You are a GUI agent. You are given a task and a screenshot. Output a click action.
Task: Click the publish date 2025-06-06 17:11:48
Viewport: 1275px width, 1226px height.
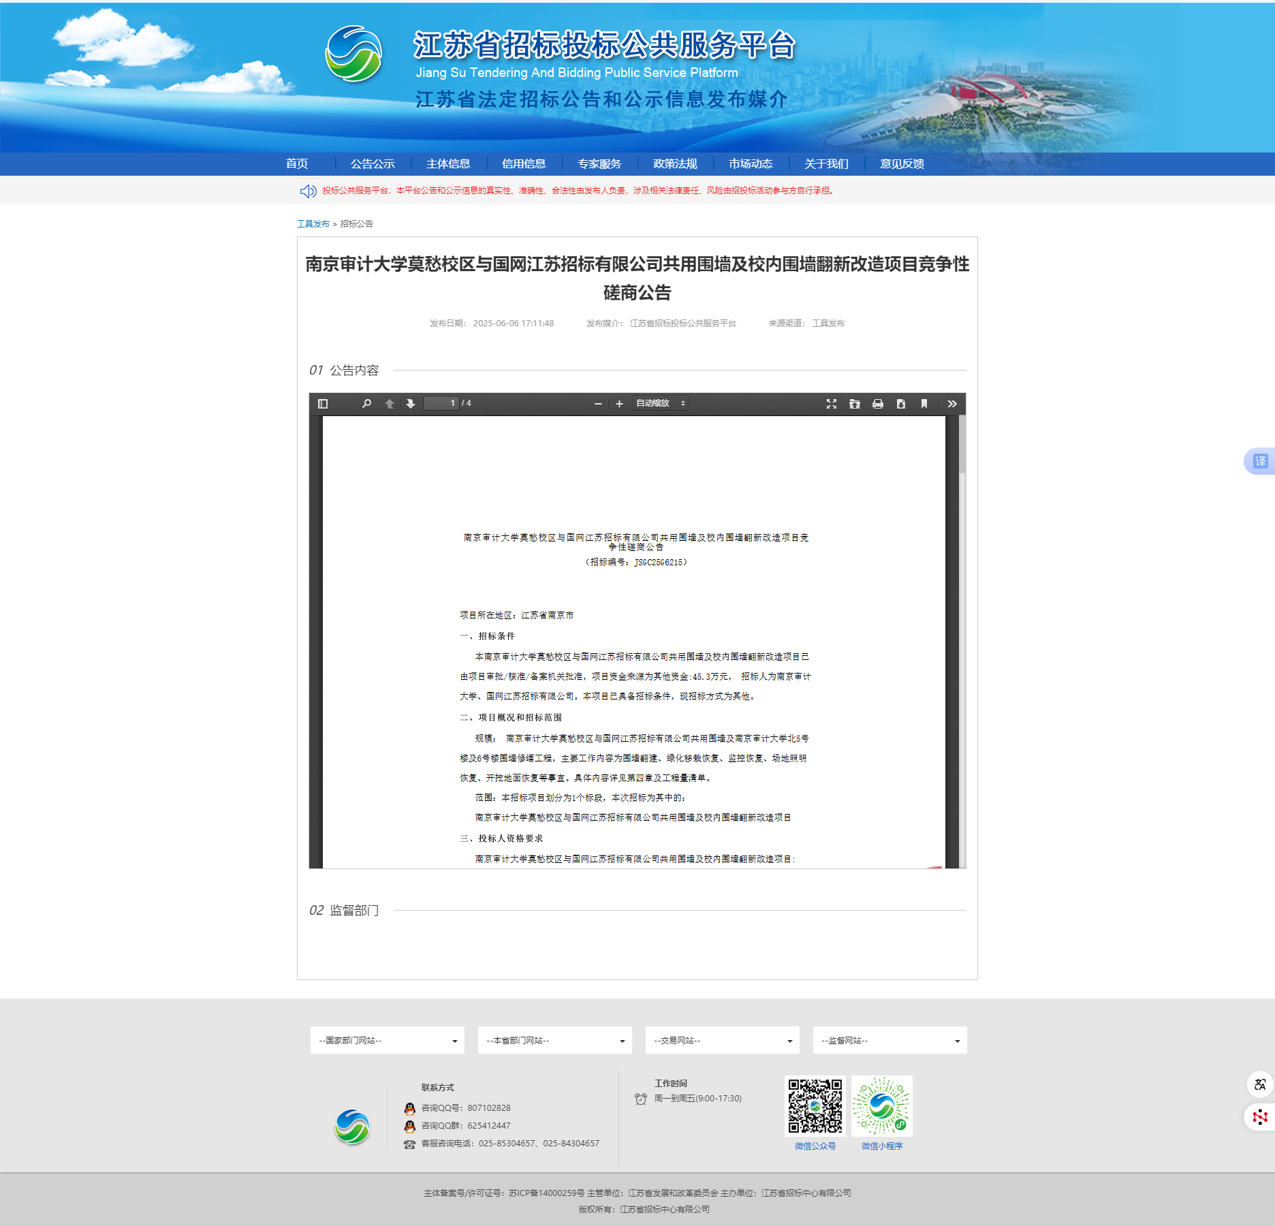pyautogui.click(x=514, y=324)
